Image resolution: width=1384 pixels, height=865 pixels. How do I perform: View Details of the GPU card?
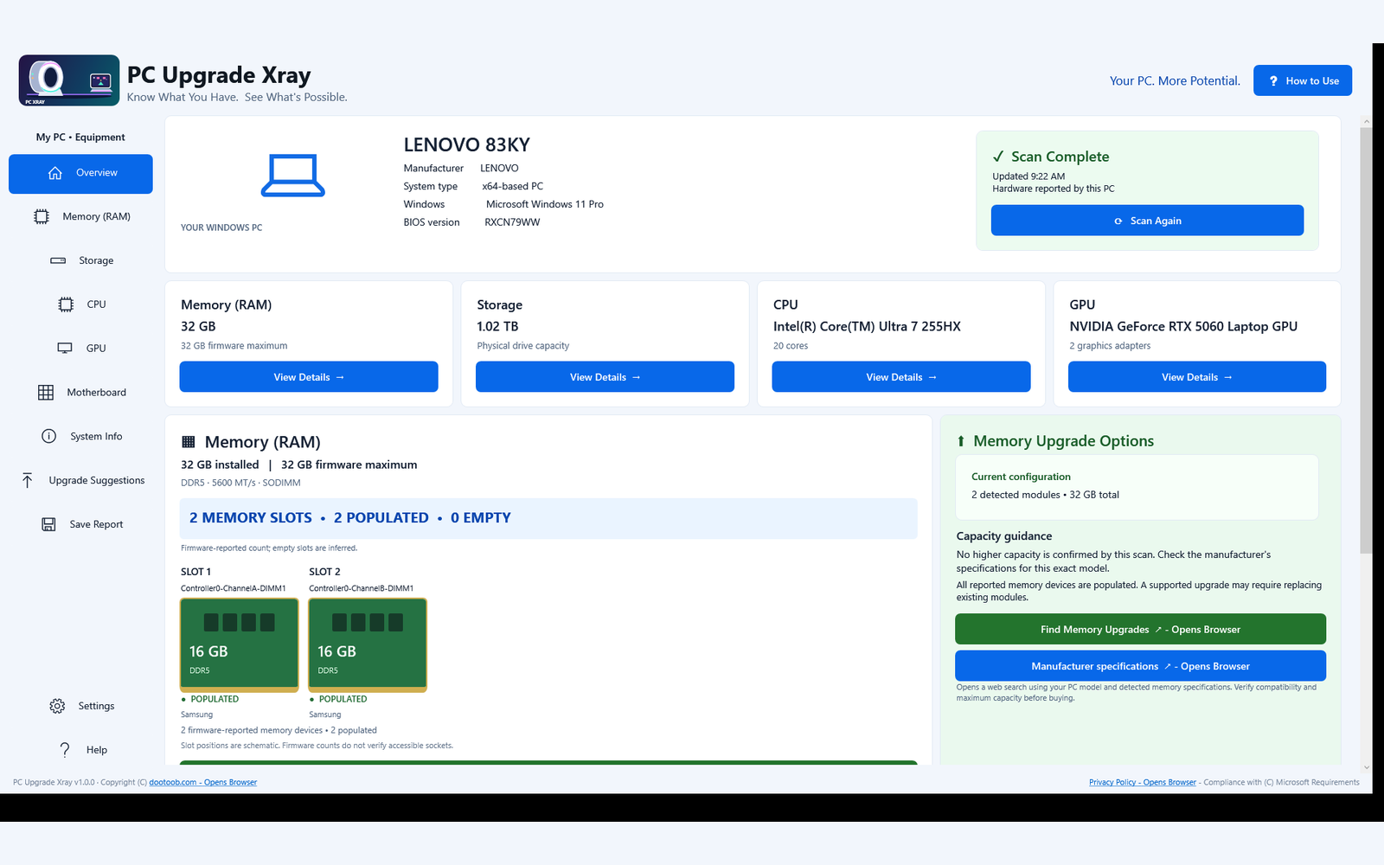pos(1197,377)
